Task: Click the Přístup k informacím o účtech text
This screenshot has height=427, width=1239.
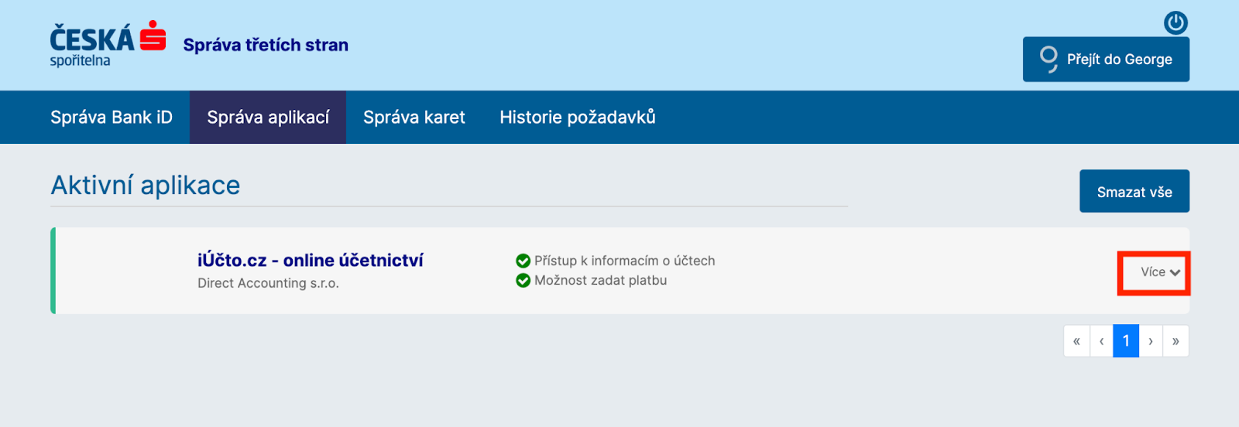Action: [625, 261]
